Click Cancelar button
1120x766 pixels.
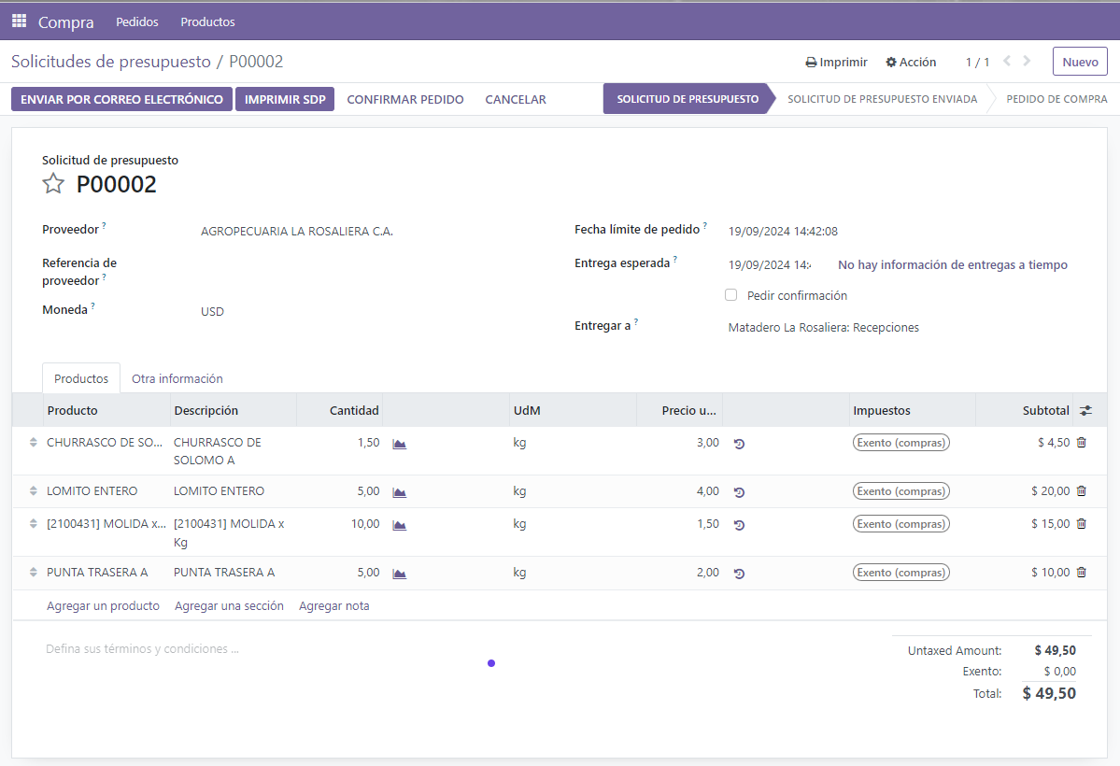(x=516, y=99)
